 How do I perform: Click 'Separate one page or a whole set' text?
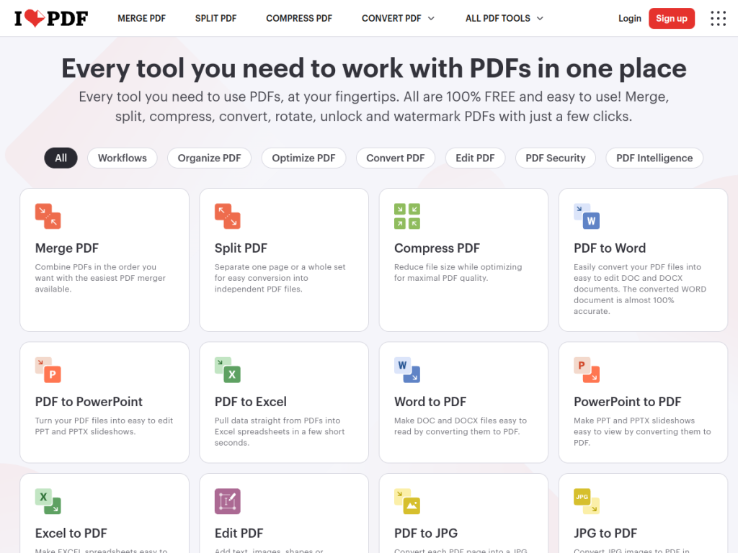(280, 278)
